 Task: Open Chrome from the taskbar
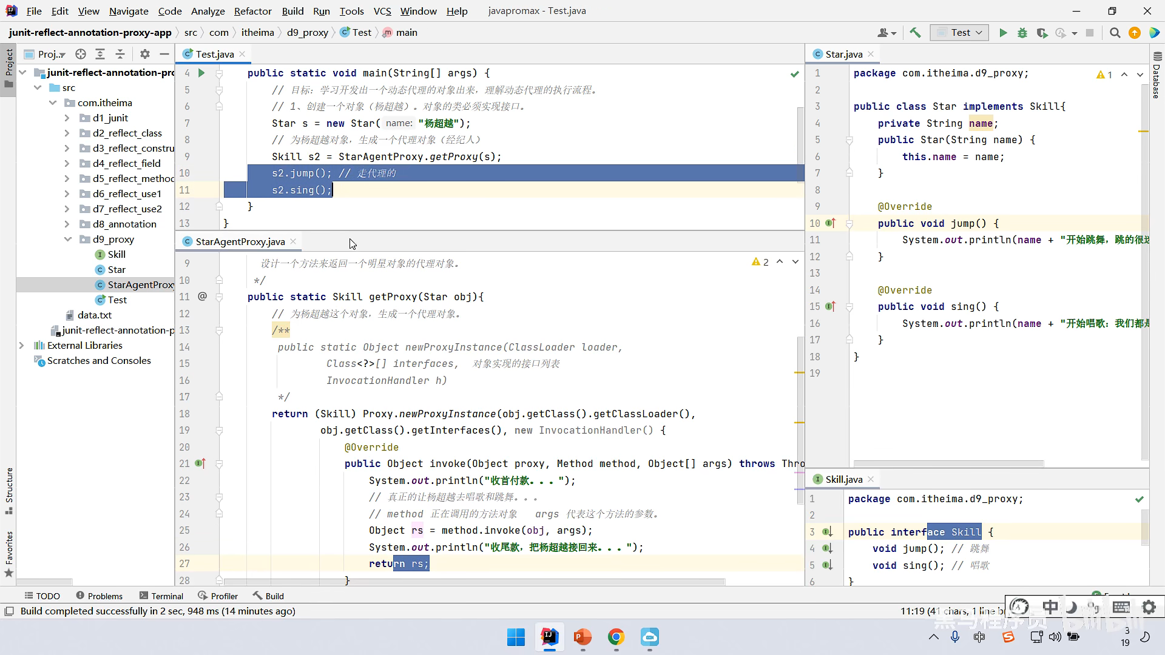click(x=616, y=637)
